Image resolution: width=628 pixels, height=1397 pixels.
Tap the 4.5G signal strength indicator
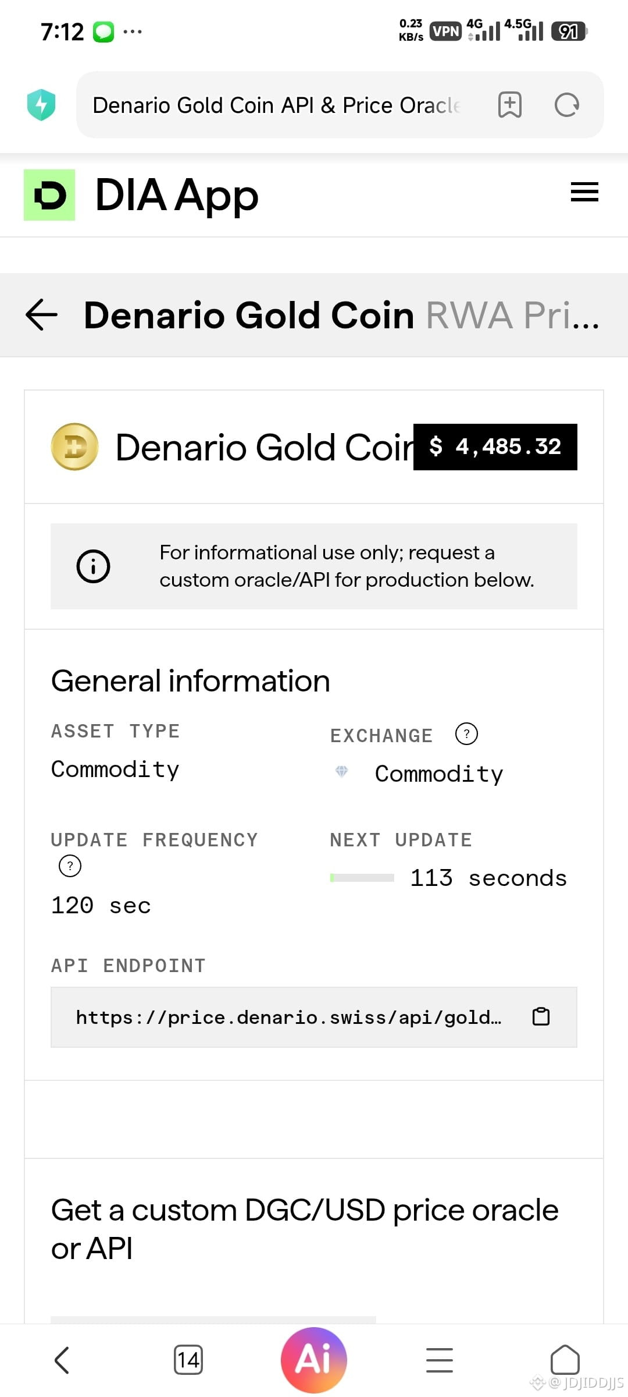coord(524,30)
